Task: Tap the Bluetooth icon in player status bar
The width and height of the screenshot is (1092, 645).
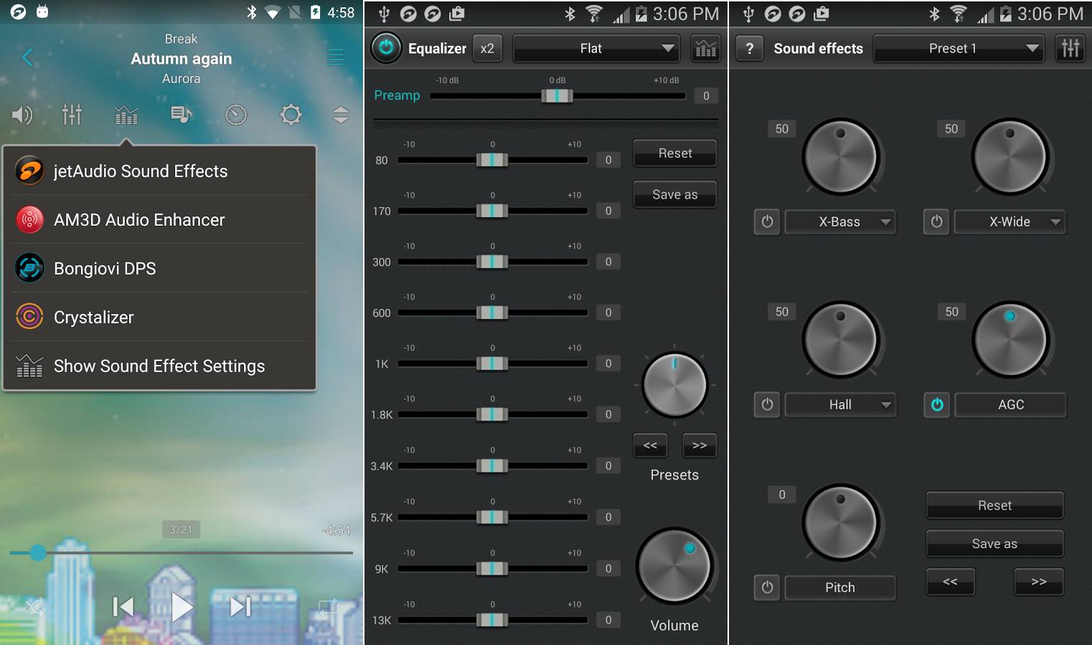Action: coord(252,12)
